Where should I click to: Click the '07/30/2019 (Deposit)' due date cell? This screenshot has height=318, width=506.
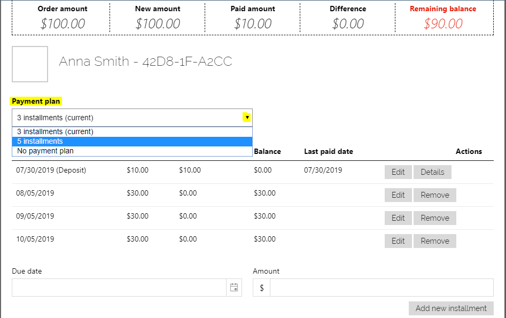(51, 170)
